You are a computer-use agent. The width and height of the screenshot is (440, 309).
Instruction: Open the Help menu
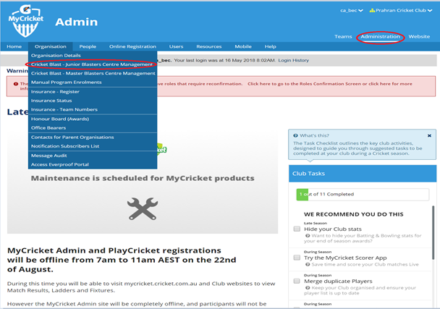tap(270, 46)
